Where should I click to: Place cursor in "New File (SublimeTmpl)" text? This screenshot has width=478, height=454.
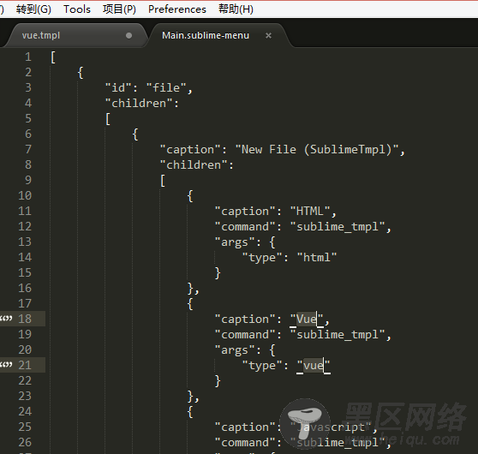[316, 150]
